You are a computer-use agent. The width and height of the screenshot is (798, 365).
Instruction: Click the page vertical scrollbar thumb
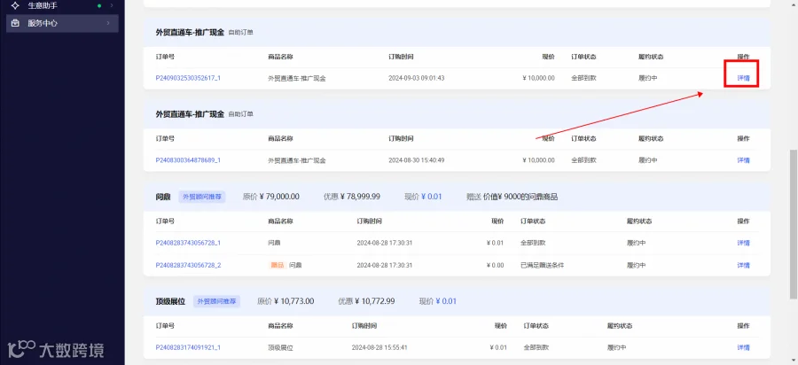(x=794, y=223)
